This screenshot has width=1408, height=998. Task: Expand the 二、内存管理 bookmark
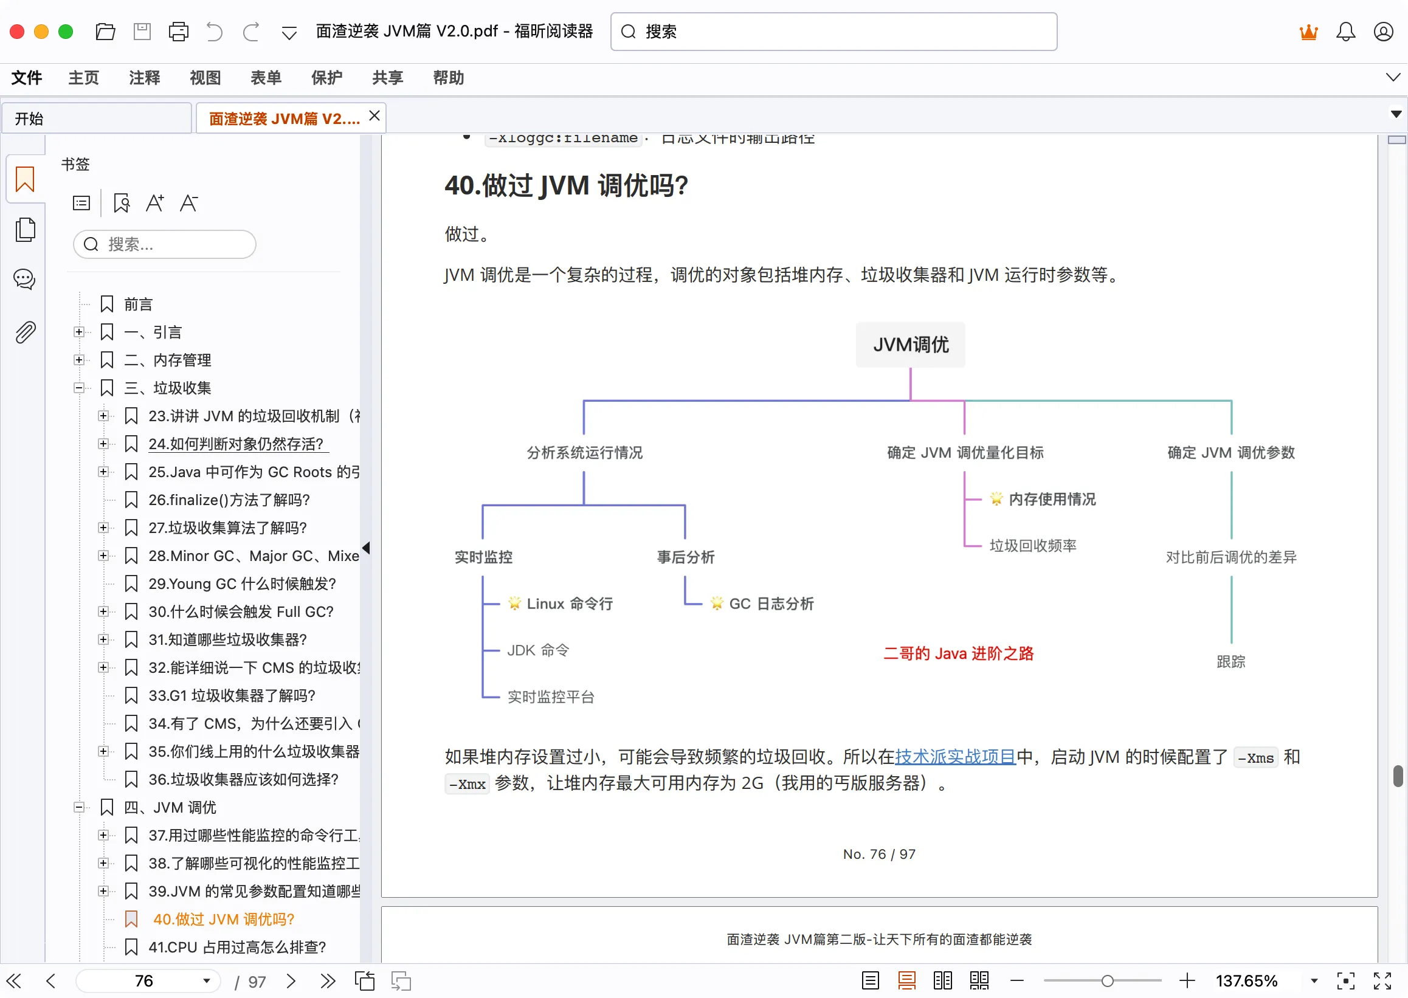(x=78, y=360)
